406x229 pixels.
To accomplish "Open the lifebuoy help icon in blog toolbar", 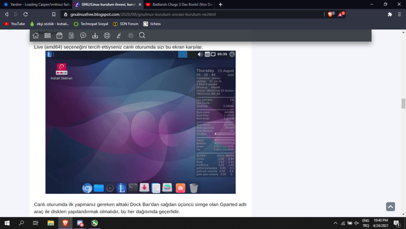I will 107,36.
